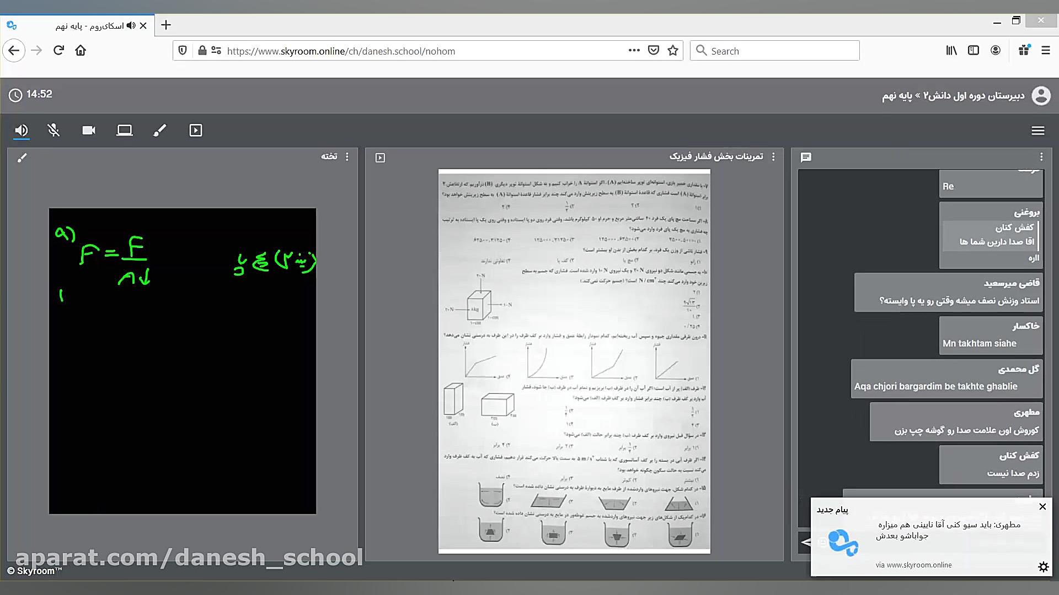Click the via www.skyroom.online link
This screenshot has height=595, width=1059.
914,565
